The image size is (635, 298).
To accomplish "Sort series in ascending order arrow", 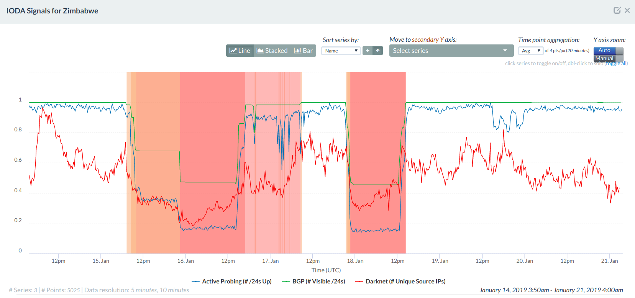I will click(x=378, y=51).
